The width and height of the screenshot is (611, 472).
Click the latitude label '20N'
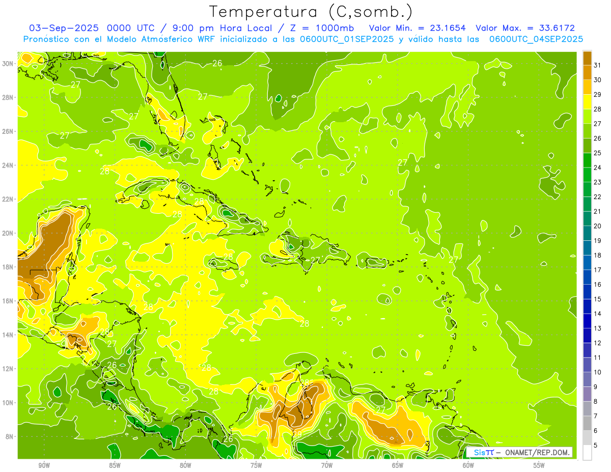point(9,233)
